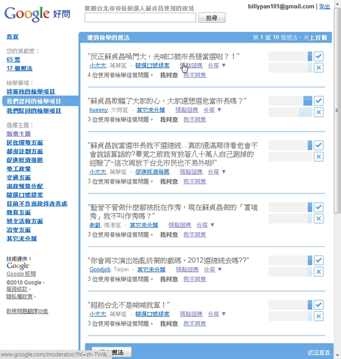The height and width of the screenshot is (359, 341).
Task: Vote checkmark for "你會再次演出始亂終棄" idea
Action: [x=319, y=261]
